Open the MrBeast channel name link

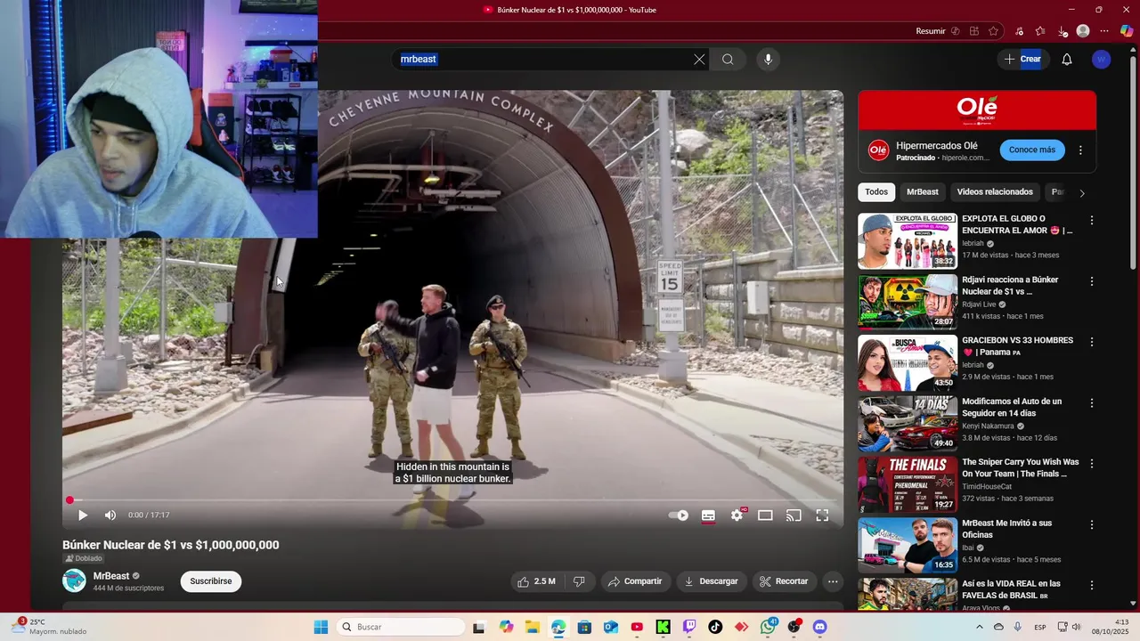click(x=111, y=576)
